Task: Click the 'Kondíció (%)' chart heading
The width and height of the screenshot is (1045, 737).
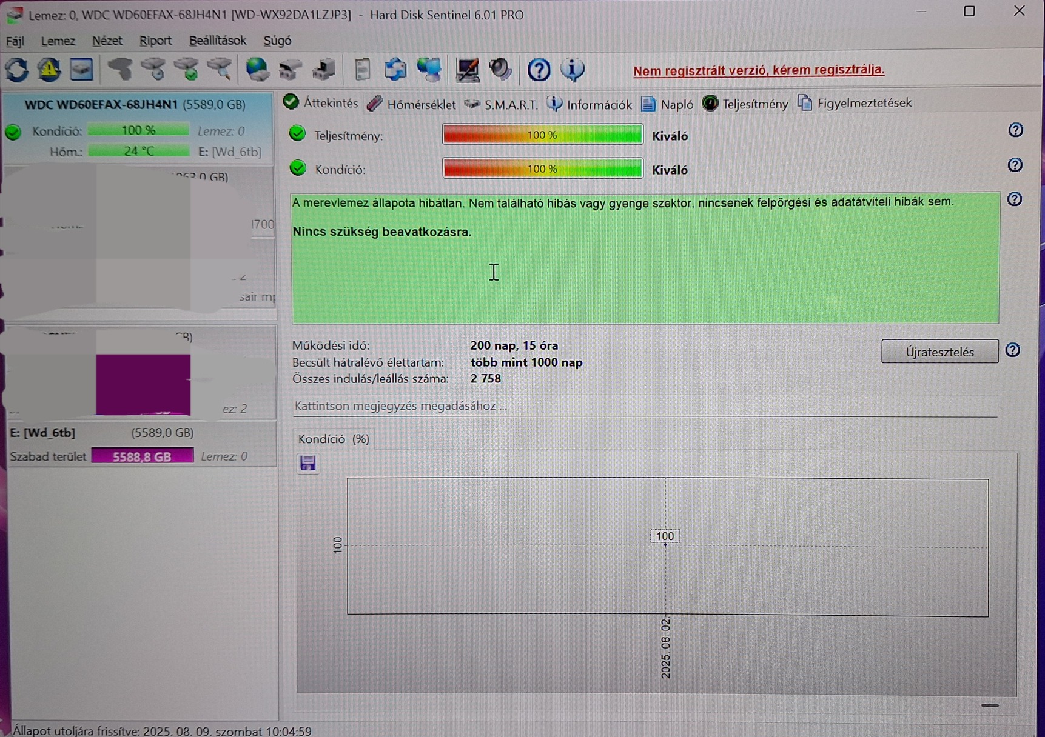Action: coord(334,439)
